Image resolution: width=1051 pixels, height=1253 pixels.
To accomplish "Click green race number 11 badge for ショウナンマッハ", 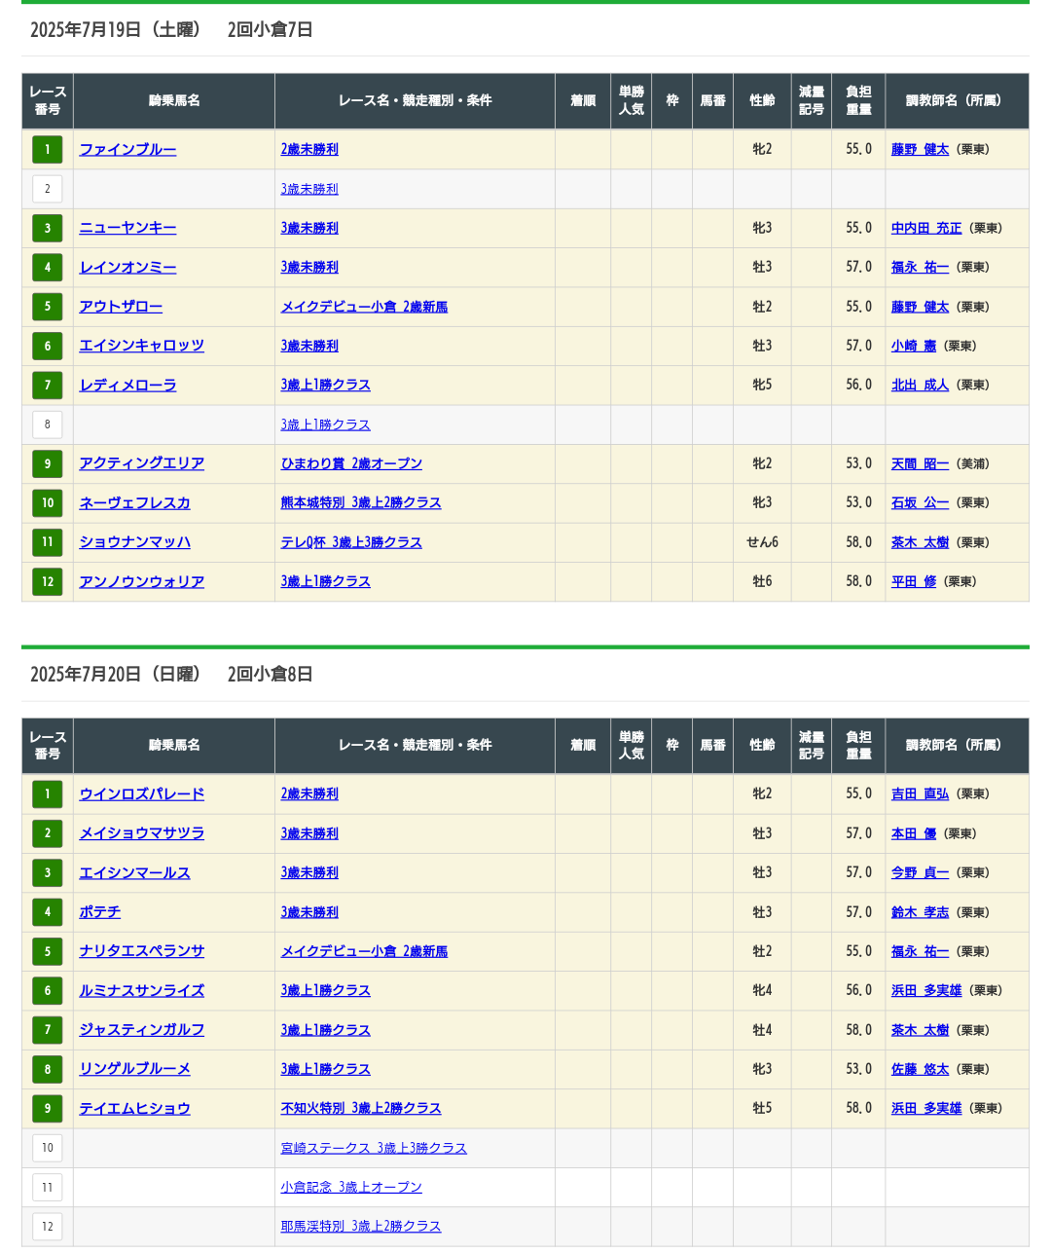I will (x=48, y=542).
